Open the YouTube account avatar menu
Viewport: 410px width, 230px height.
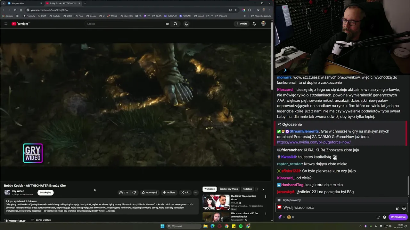point(263,24)
